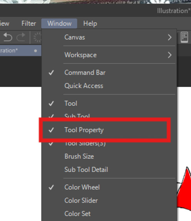
Task: Show the Color Slider palette
Action: (x=109, y=200)
